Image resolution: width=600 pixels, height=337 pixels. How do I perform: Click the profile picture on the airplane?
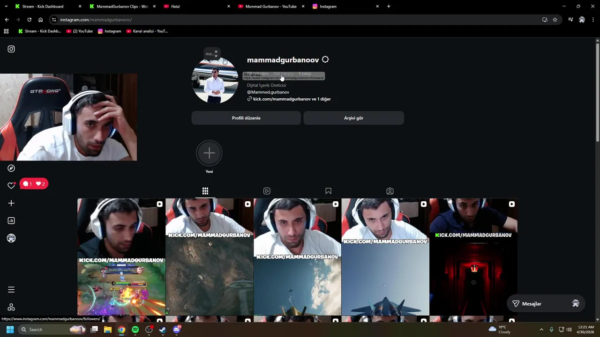click(x=215, y=80)
